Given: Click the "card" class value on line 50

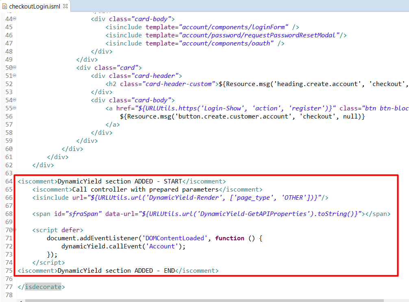Looking at the screenshot, I should pos(127,68).
